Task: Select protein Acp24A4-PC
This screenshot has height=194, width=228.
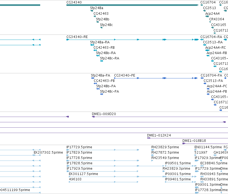Action: (x=208, y=89)
